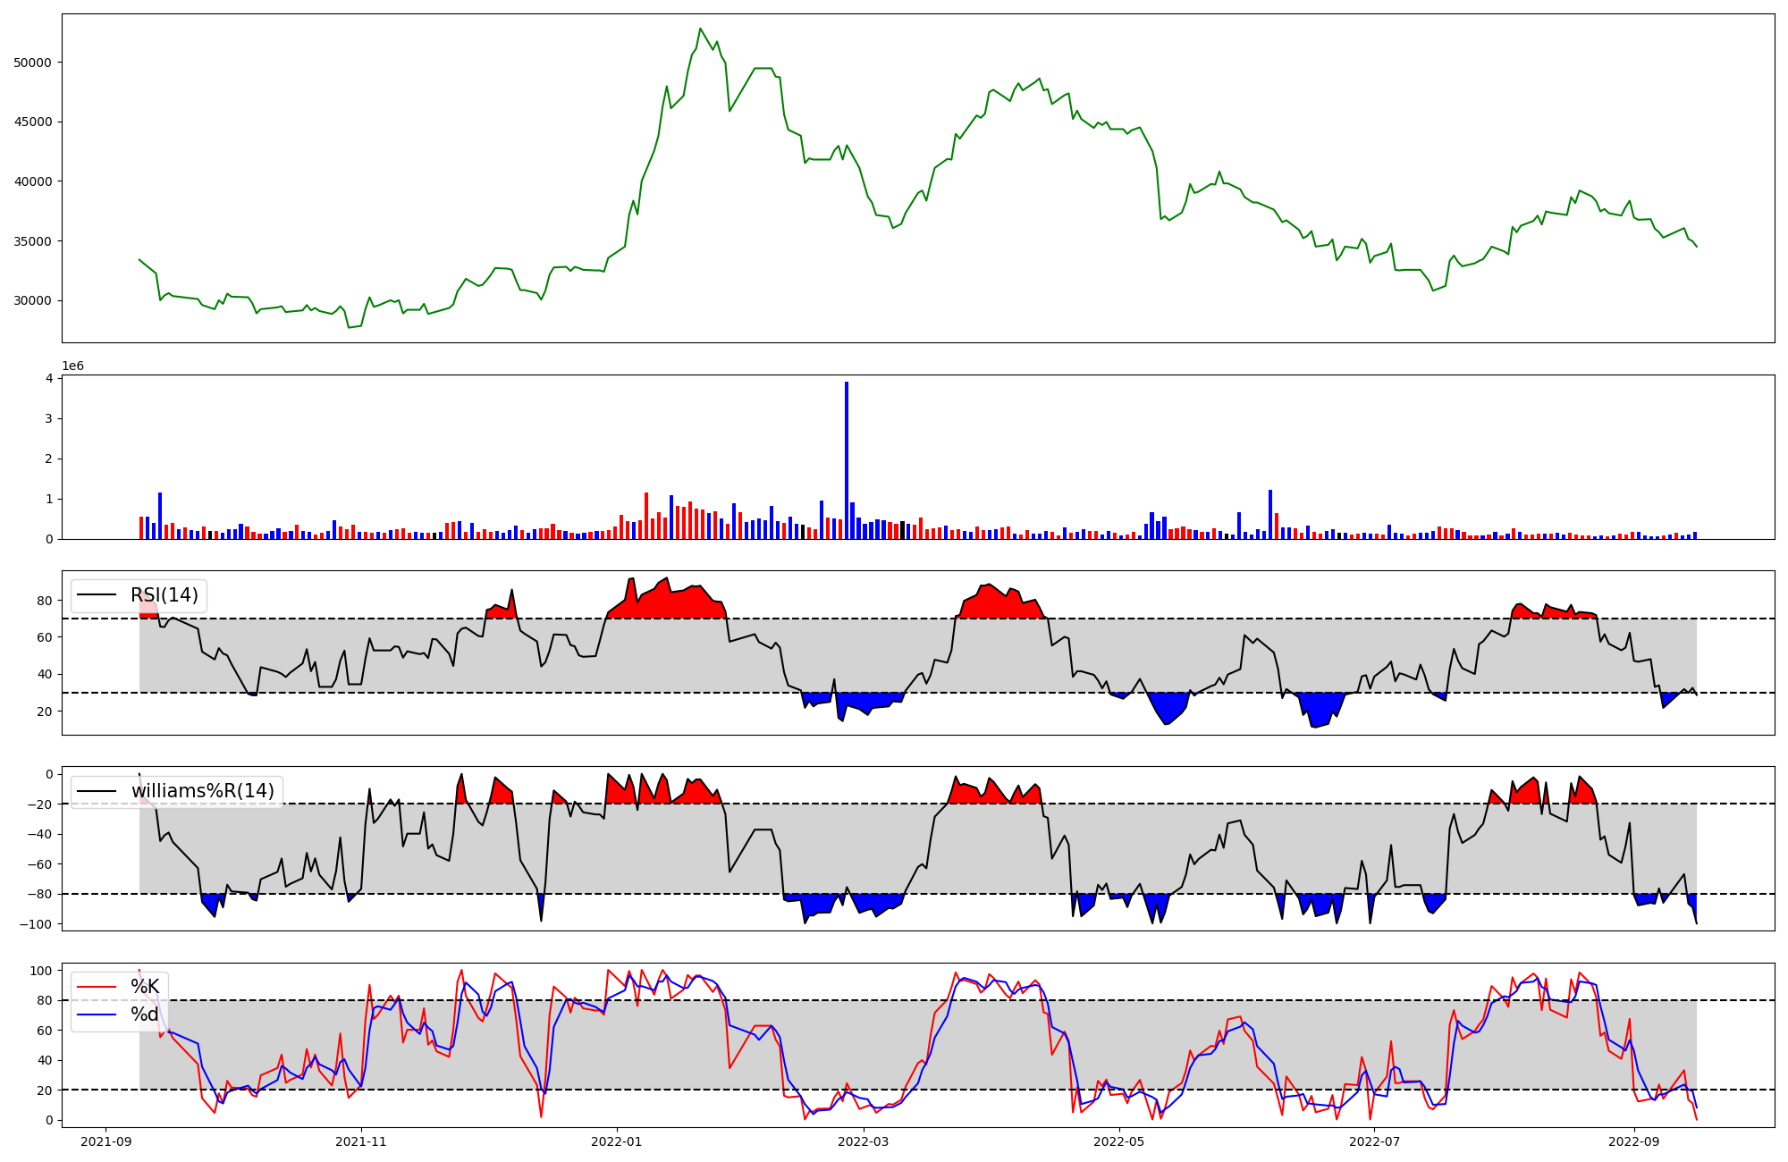The image size is (1788, 1162).
Task: Click the -100 tick on the Williams %R axis
Action: click(36, 924)
